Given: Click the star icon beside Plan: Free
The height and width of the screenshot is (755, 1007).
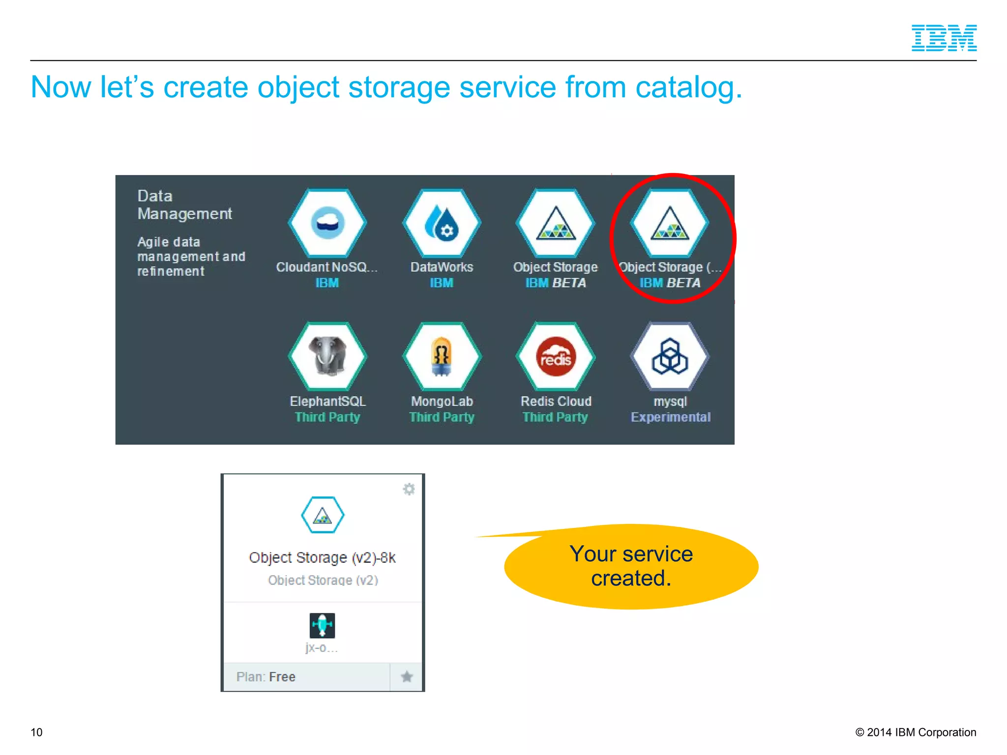Looking at the screenshot, I should click(407, 677).
